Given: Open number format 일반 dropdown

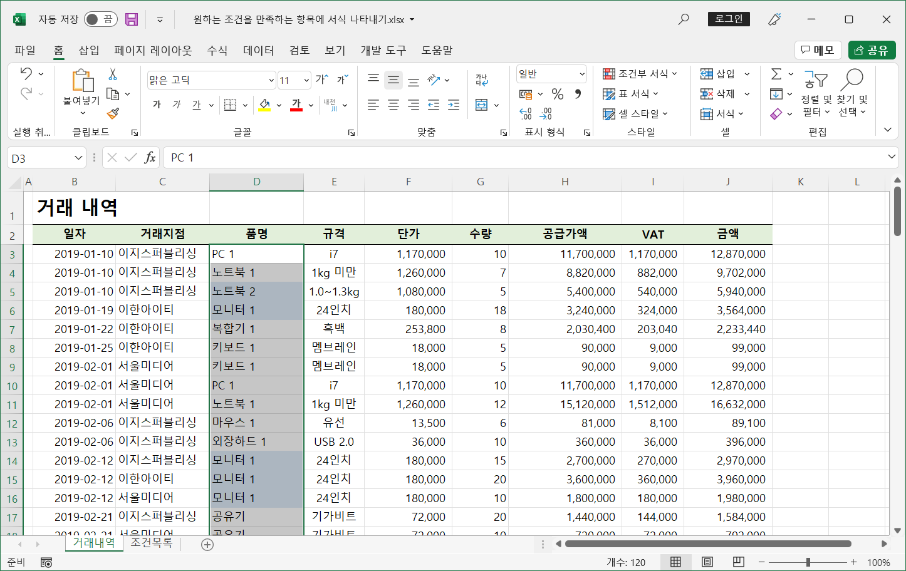Looking at the screenshot, I should (582, 74).
